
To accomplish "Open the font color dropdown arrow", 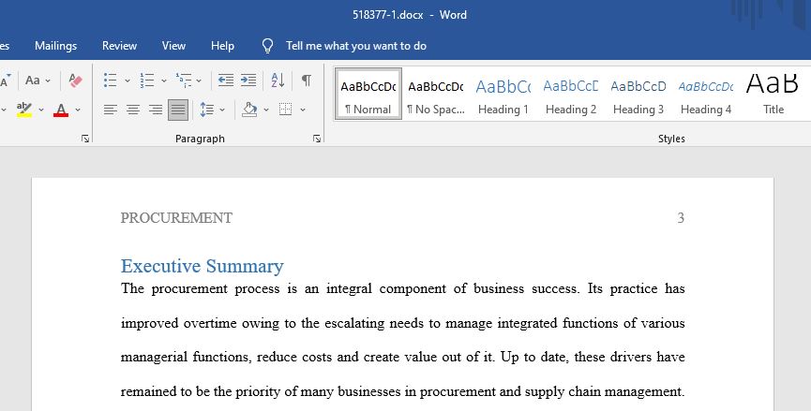I will pos(78,110).
